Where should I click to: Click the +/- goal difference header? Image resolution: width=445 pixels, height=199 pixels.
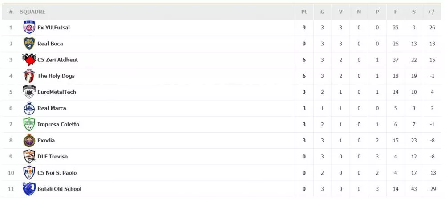(x=432, y=12)
